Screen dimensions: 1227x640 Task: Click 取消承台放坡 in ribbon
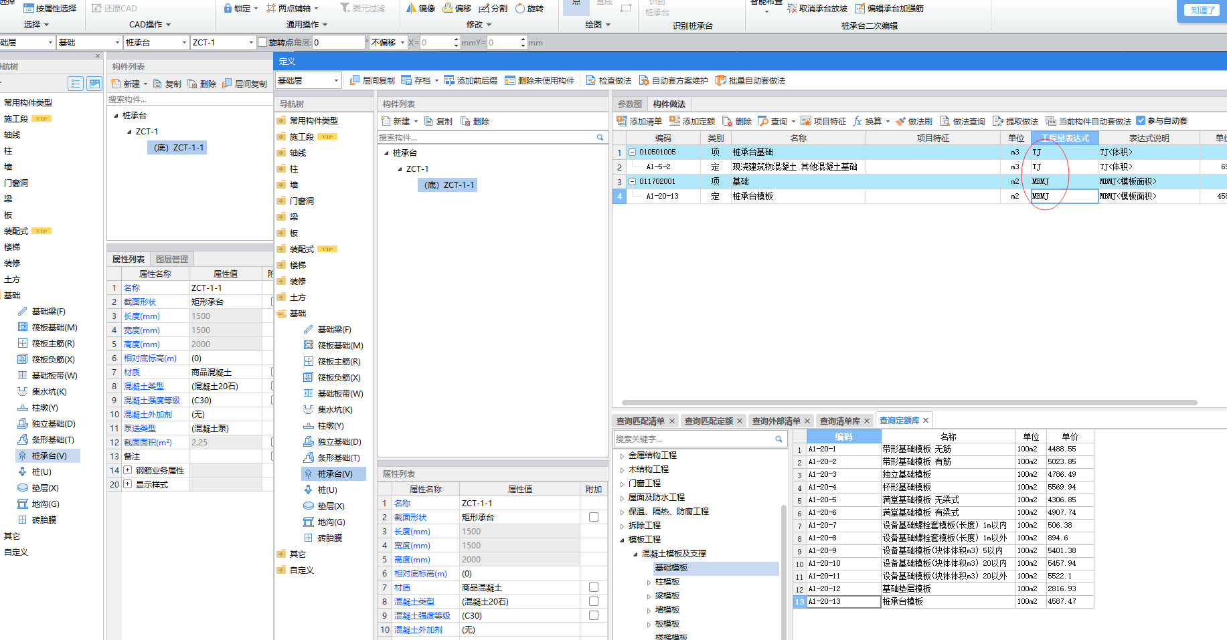[817, 8]
